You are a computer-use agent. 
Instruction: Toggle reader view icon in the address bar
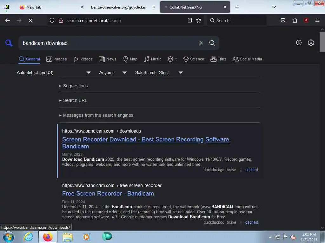click(190, 20)
